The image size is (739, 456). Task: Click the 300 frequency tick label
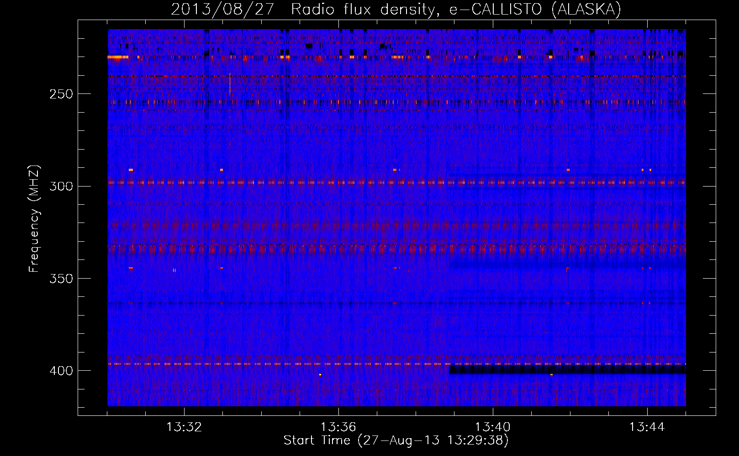(61, 186)
